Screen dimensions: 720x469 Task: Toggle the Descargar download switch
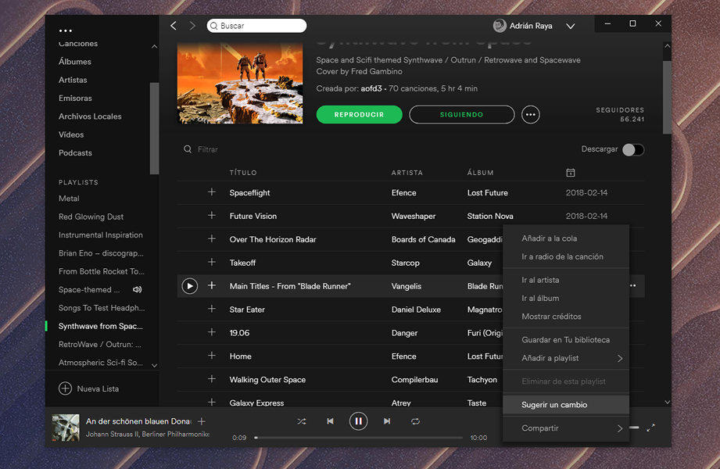point(633,149)
